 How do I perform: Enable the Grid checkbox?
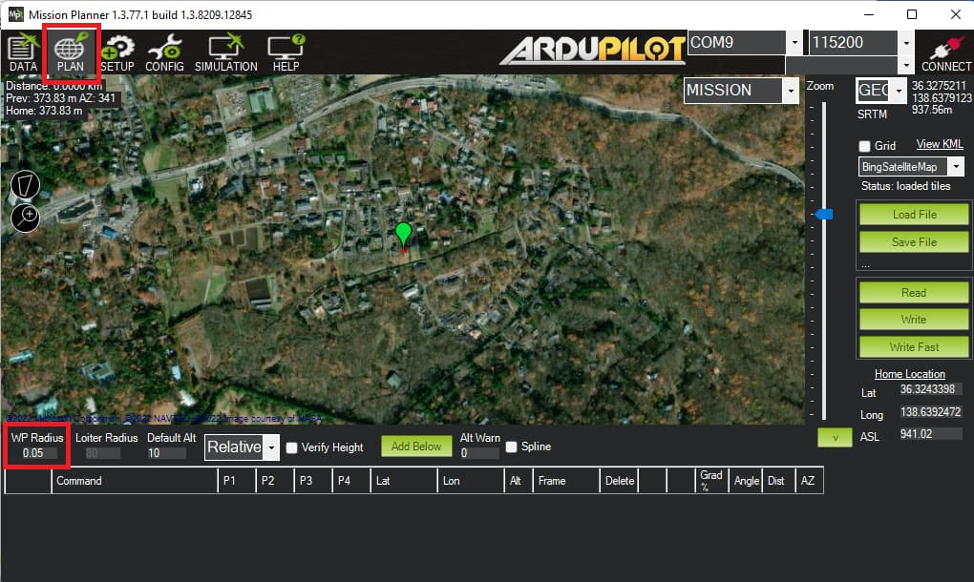click(x=864, y=146)
